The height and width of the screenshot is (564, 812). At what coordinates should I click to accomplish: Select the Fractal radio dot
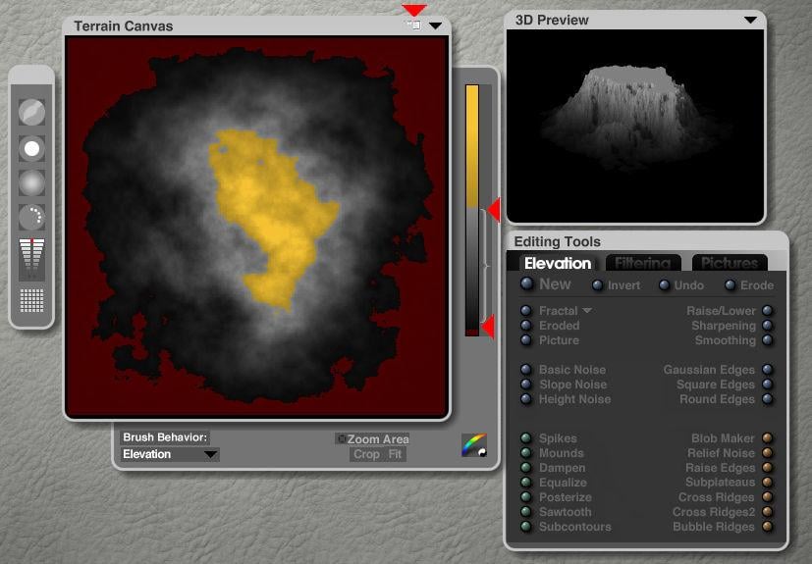[x=526, y=311]
